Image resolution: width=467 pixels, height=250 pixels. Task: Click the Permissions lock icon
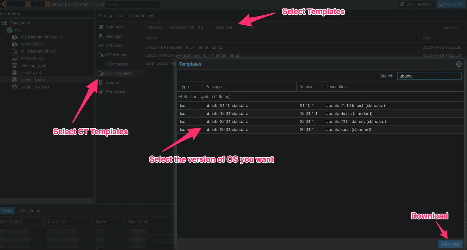(x=101, y=92)
